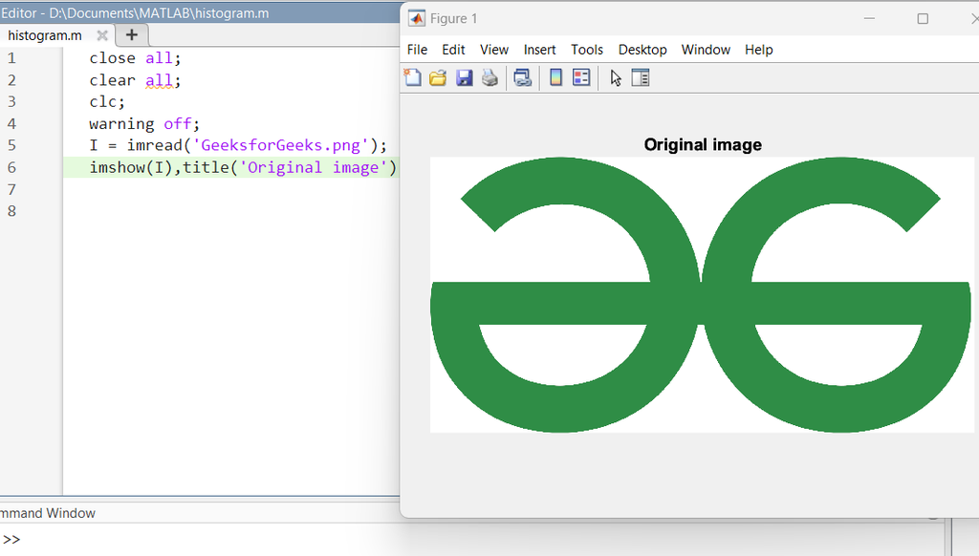Print the figure with the printer icon
The width and height of the screenshot is (979, 556).
click(489, 78)
